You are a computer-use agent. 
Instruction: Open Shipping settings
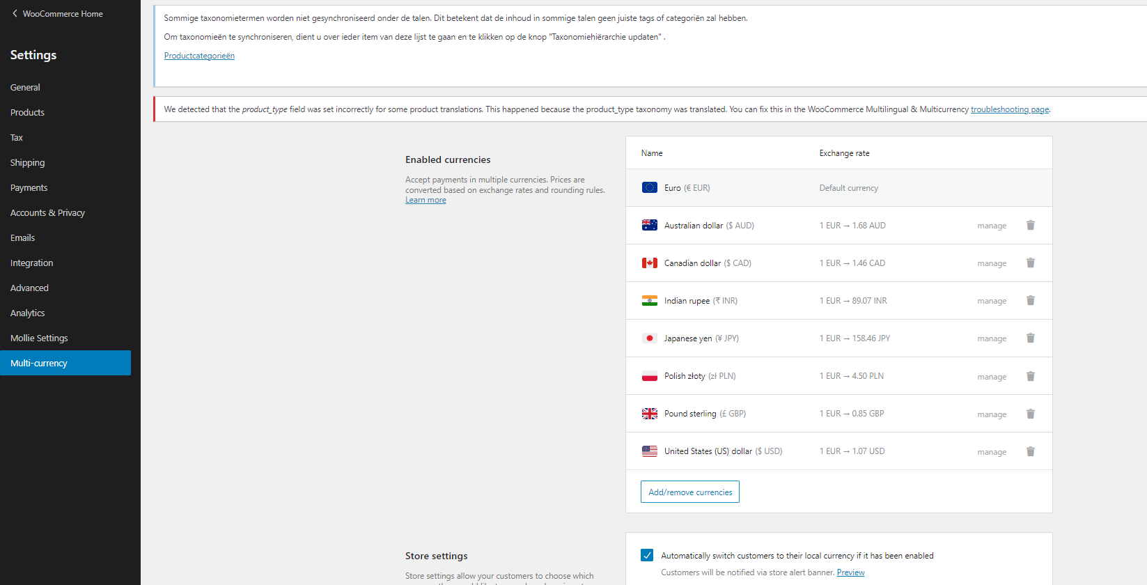[27, 162]
